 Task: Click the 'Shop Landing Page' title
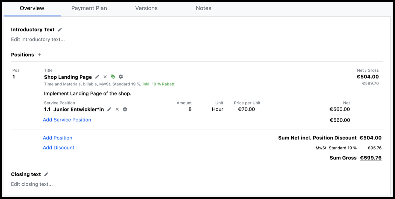click(x=68, y=77)
